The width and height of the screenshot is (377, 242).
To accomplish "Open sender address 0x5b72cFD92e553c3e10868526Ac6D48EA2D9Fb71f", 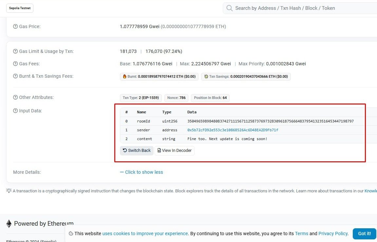I will 233,130.
